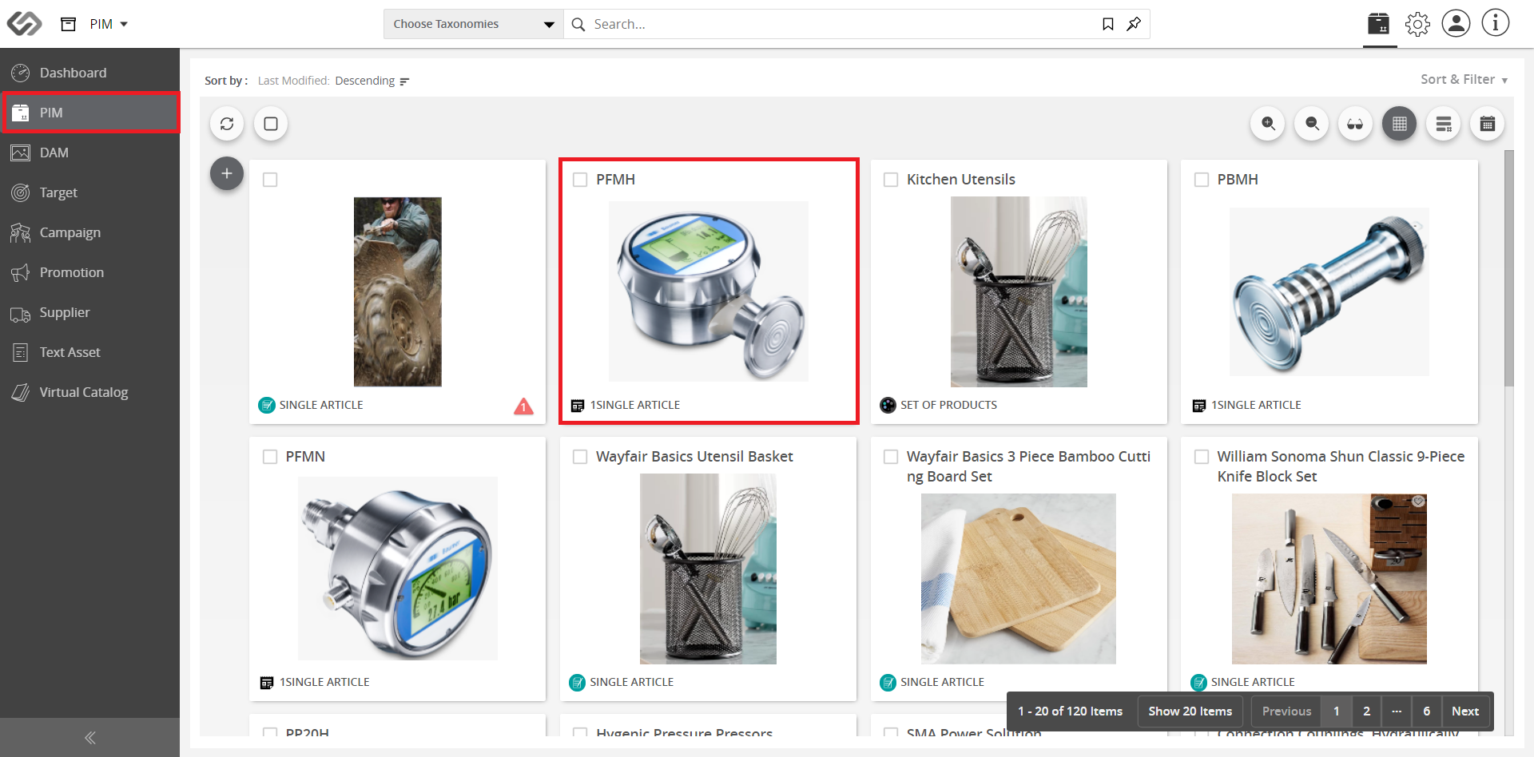Switch to grid view
This screenshot has height=757, width=1534.
click(x=1400, y=124)
